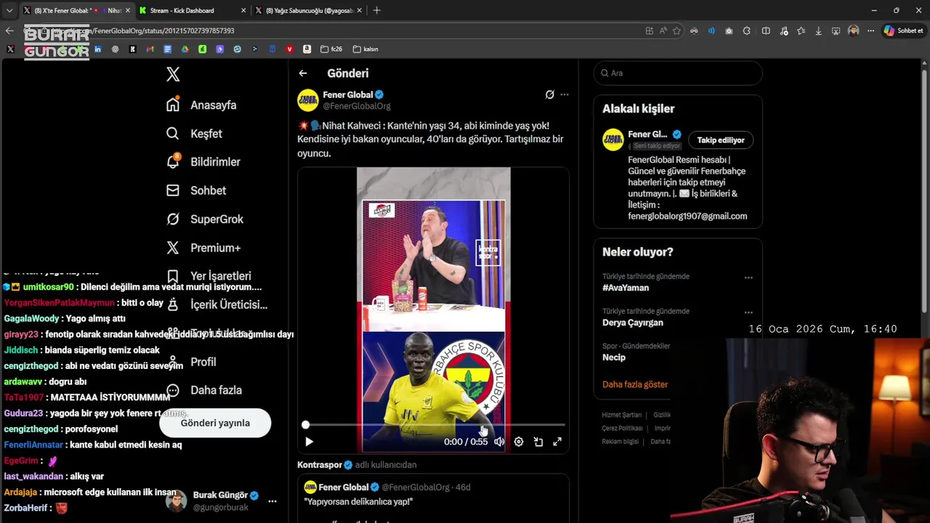930x523 pixels.
Task: Close the Kick Dashboard tab
Action: [x=243, y=10]
